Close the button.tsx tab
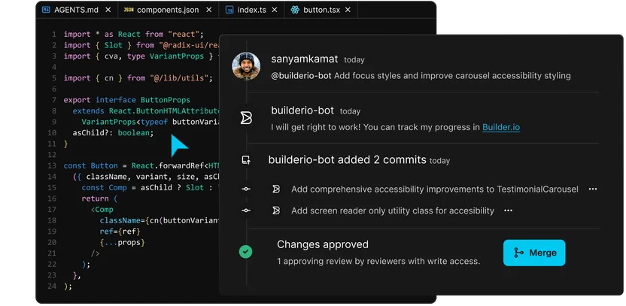The image size is (626, 306). click(348, 10)
